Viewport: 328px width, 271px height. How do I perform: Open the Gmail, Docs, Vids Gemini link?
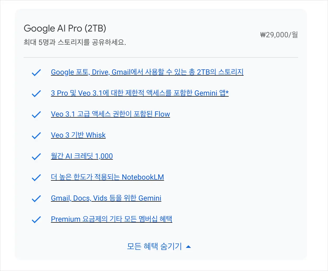106,198
